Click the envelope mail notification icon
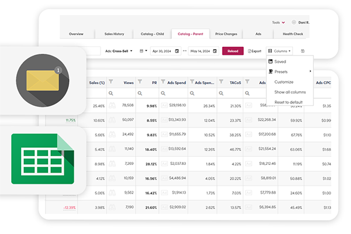The image size is (351, 234). 43,80
